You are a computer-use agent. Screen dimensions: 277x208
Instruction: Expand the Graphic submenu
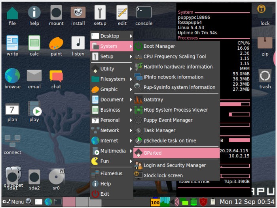[112, 89]
